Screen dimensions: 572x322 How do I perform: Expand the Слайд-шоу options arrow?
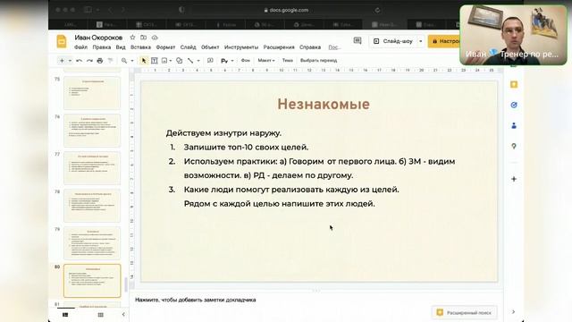click(x=420, y=41)
